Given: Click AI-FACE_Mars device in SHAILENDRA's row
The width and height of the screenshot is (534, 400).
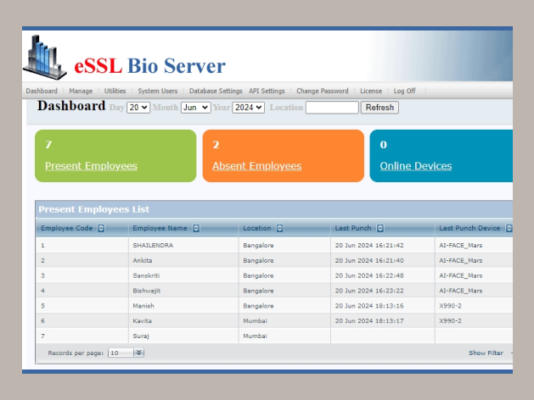Looking at the screenshot, I should pos(460,246).
